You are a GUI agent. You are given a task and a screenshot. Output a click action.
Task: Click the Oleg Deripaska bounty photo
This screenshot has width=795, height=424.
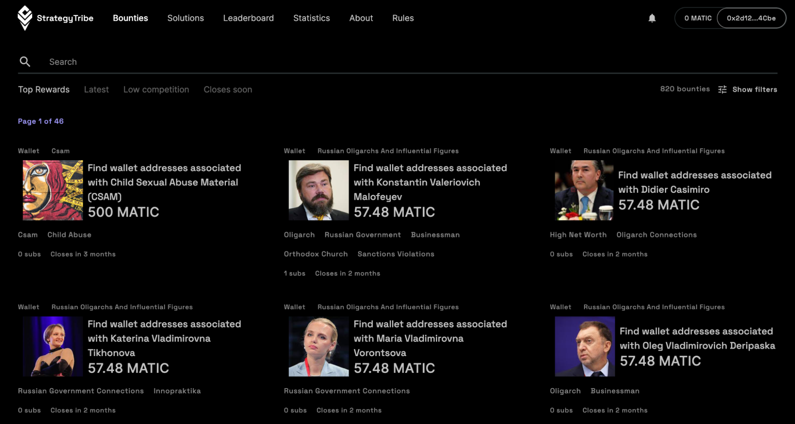click(x=584, y=346)
